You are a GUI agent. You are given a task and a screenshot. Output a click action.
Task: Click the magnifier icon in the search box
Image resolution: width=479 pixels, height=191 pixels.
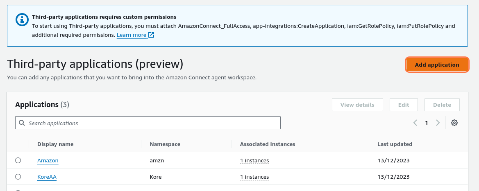[22, 123]
